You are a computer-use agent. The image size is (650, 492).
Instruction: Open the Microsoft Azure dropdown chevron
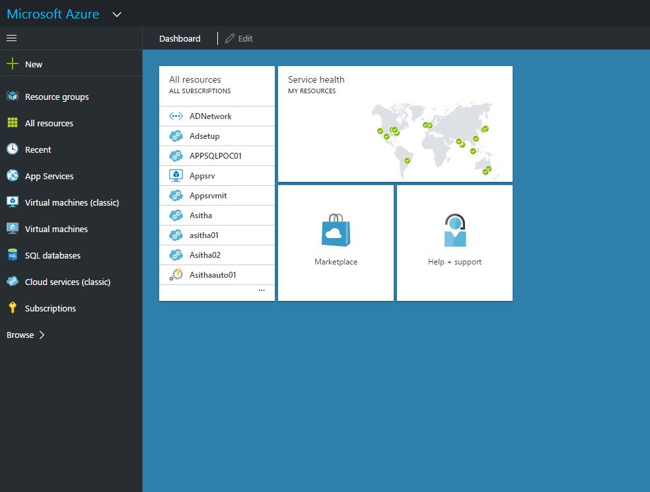click(117, 15)
